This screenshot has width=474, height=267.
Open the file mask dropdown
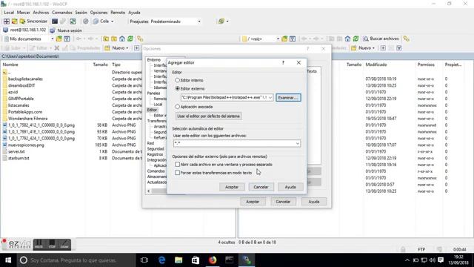(298, 143)
